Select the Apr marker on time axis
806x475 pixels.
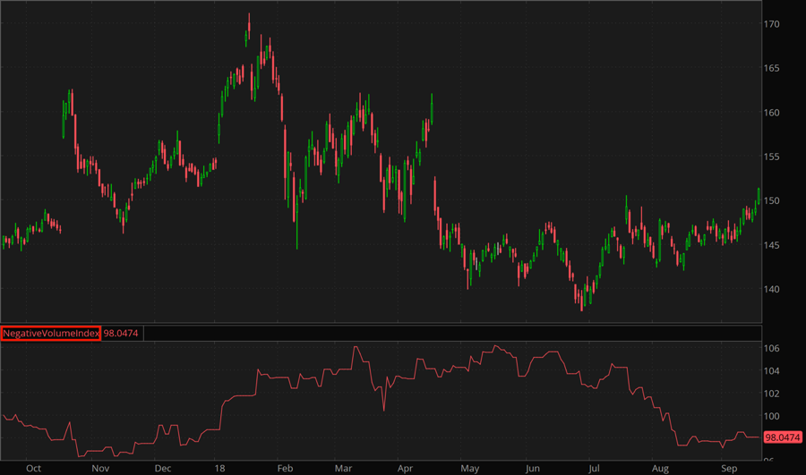405,468
